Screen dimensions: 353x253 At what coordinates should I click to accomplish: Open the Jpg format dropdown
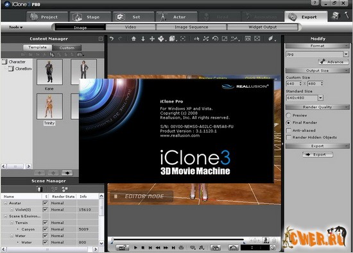(346, 54)
